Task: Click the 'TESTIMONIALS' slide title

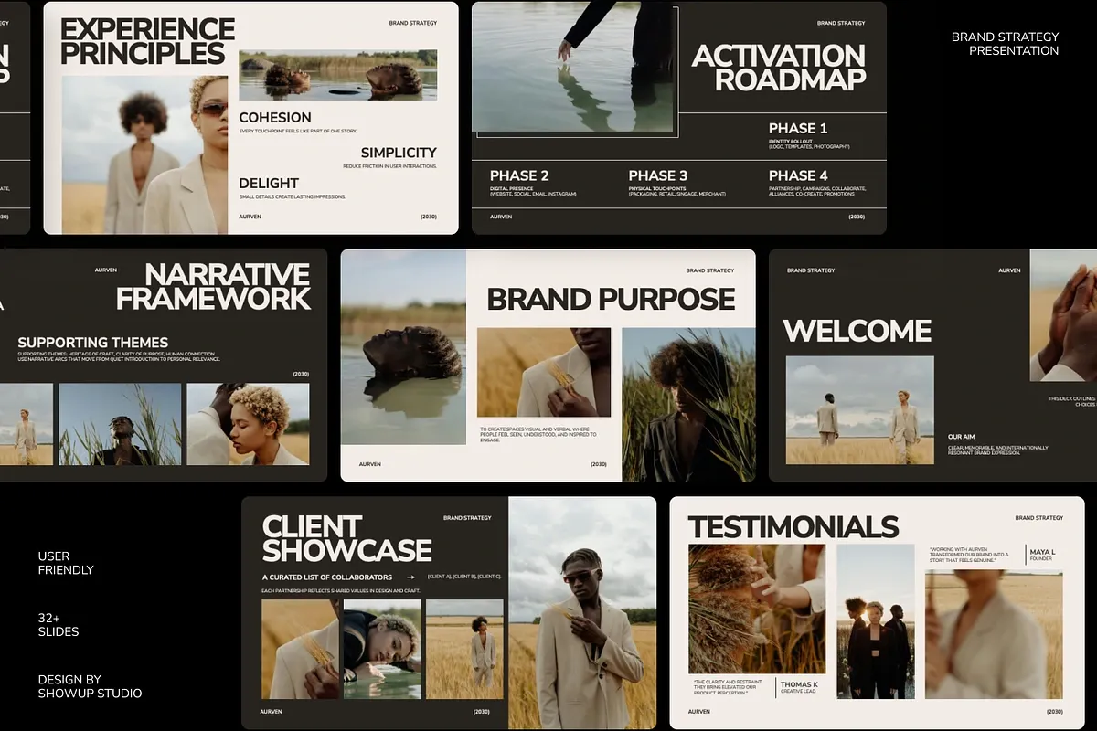Action: (x=793, y=527)
